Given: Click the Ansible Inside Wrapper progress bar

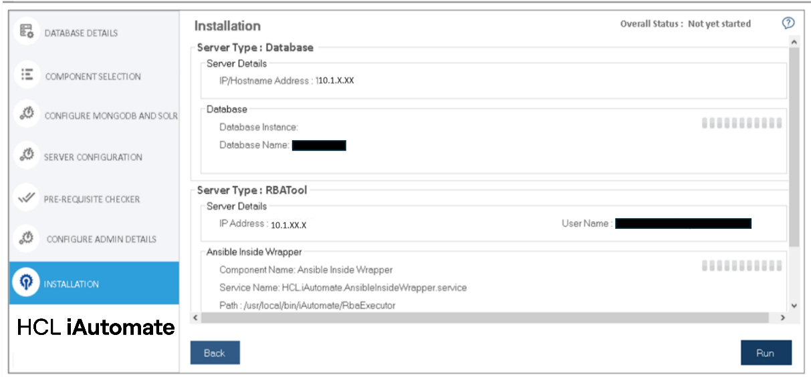Looking at the screenshot, I should (741, 266).
